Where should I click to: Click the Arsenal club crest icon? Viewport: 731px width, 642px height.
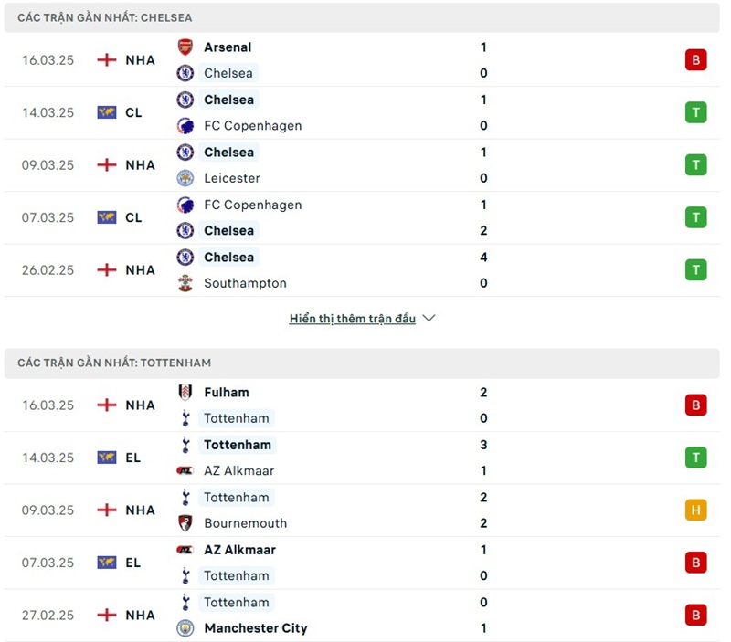point(185,47)
